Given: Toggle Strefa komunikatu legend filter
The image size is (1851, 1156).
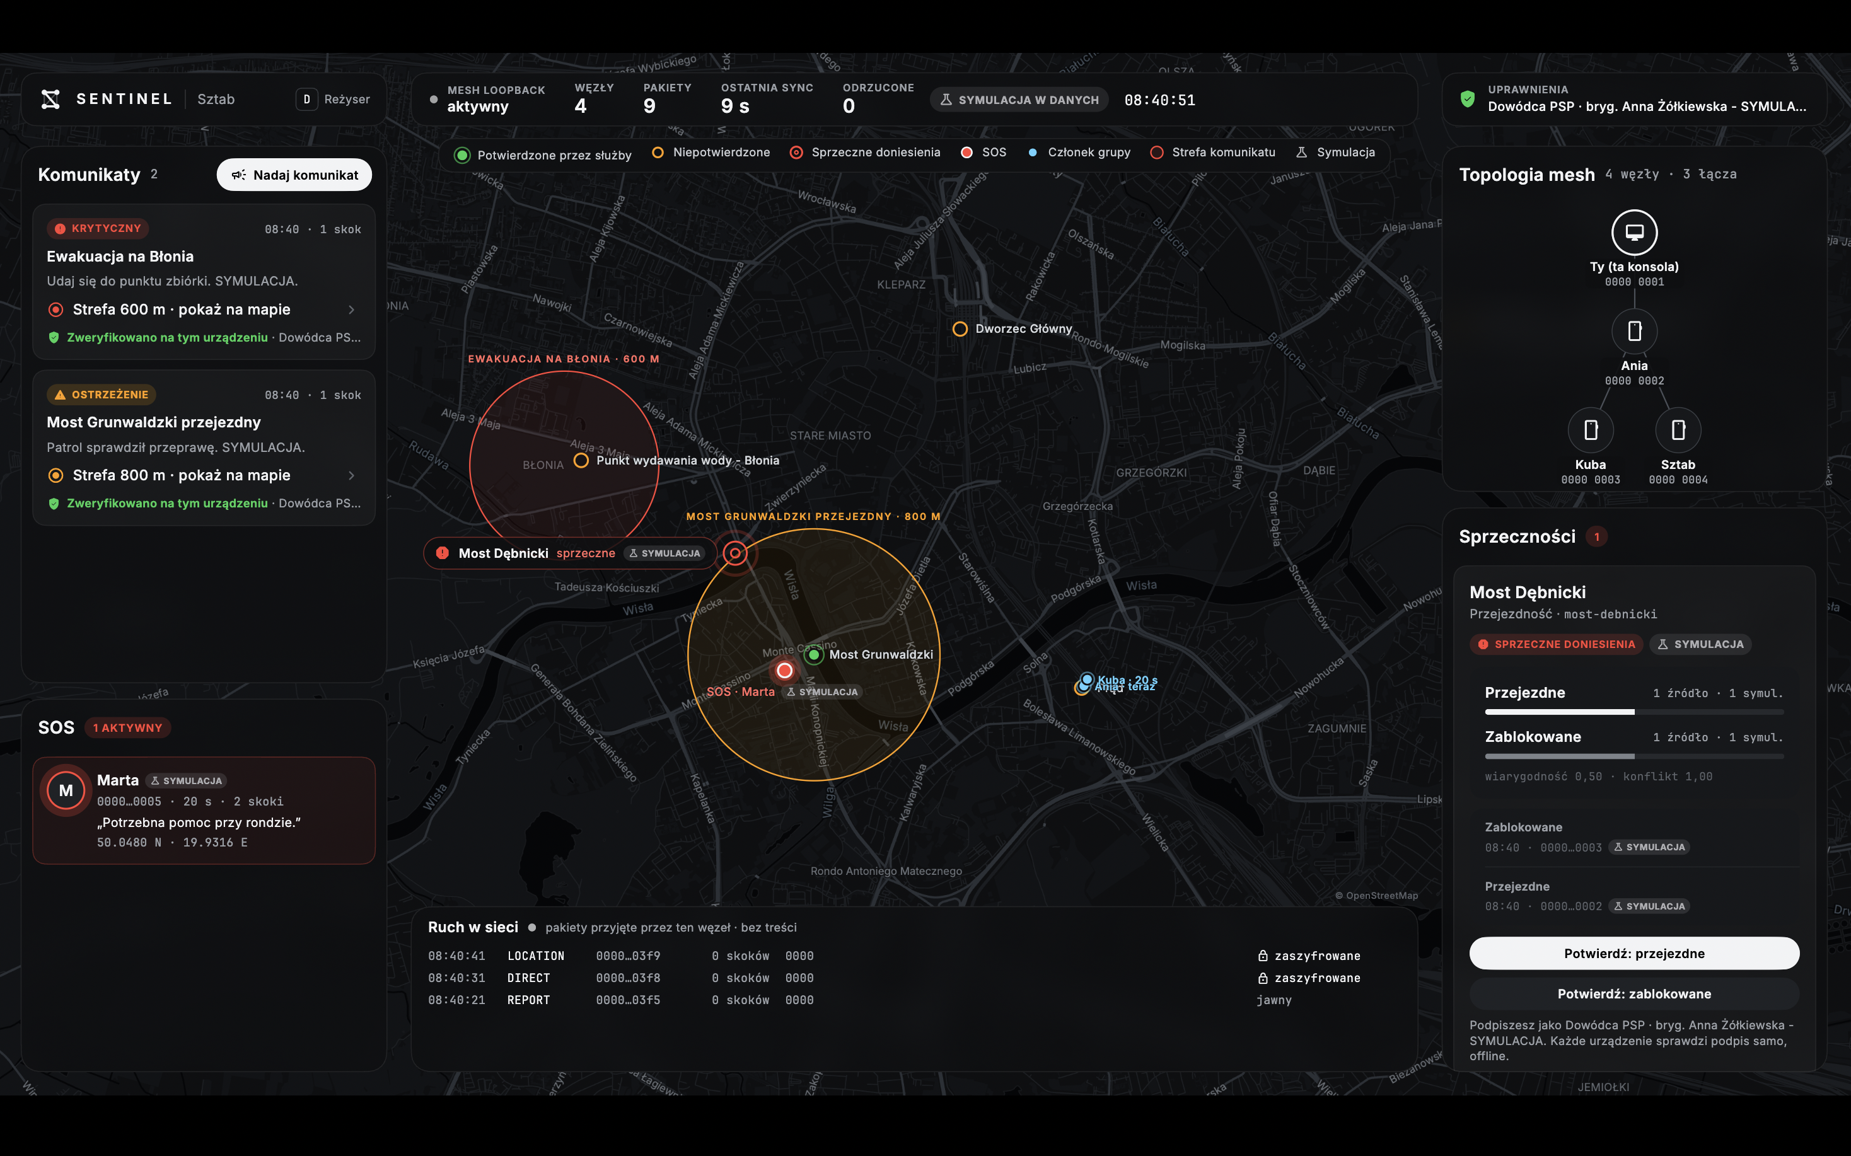Looking at the screenshot, I should pyautogui.click(x=1212, y=152).
